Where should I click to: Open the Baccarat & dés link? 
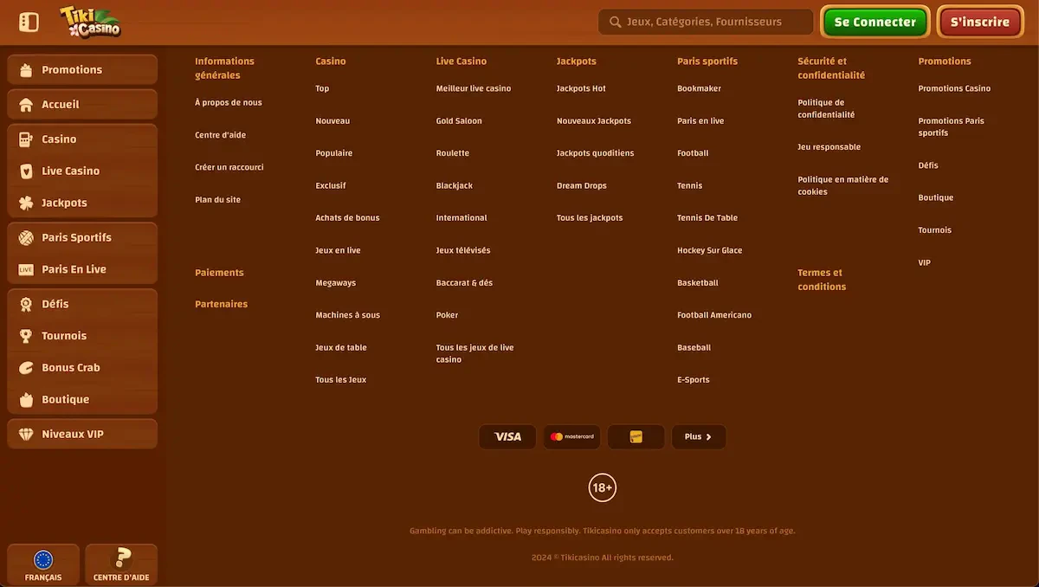(464, 283)
